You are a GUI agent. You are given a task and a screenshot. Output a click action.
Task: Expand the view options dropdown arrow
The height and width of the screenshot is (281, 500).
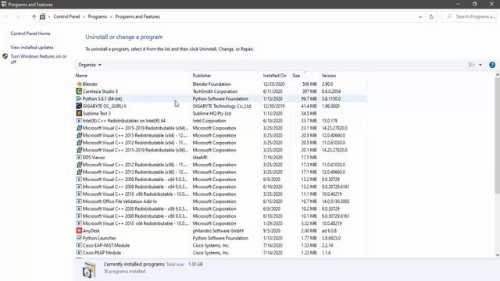(480, 65)
